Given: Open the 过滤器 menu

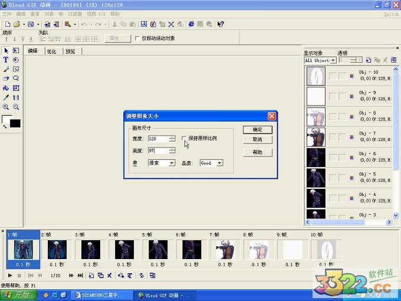Looking at the screenshot, I should point(74,14).
